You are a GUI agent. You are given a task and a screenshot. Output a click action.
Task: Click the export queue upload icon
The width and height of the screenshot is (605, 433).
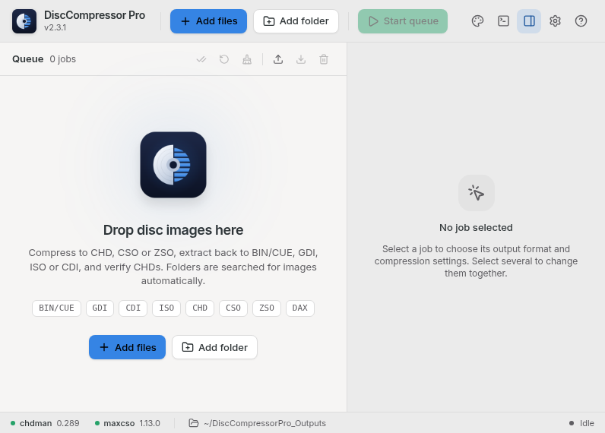[278, 59]
